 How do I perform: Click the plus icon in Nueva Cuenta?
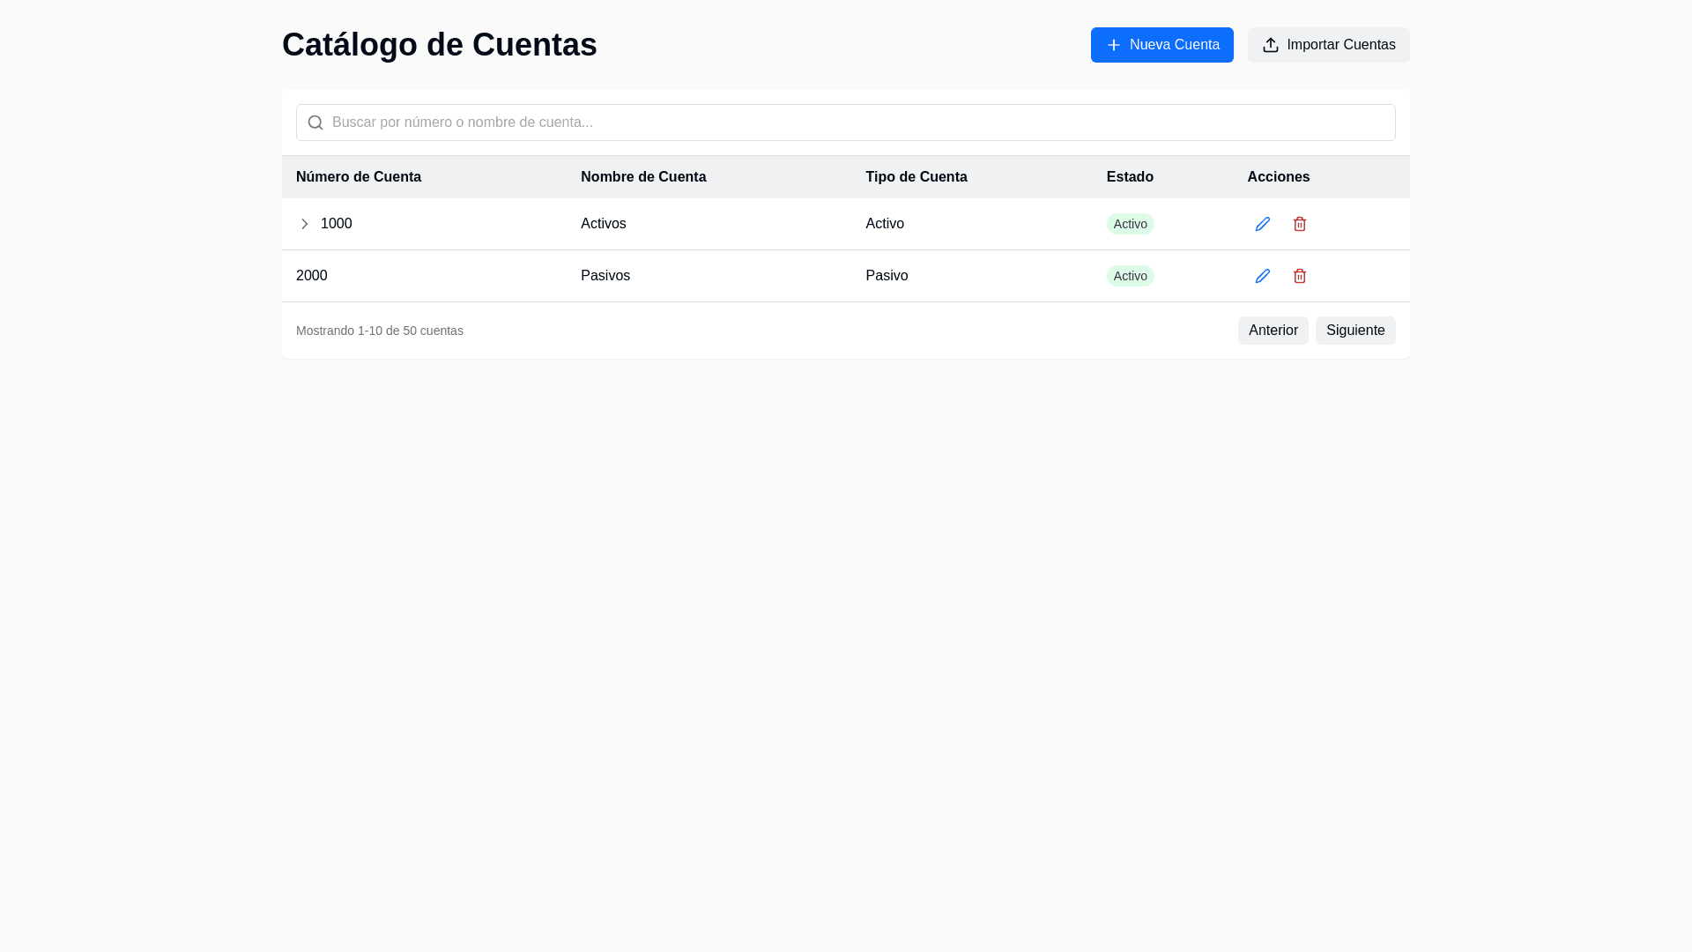[x=1113, y=45]
